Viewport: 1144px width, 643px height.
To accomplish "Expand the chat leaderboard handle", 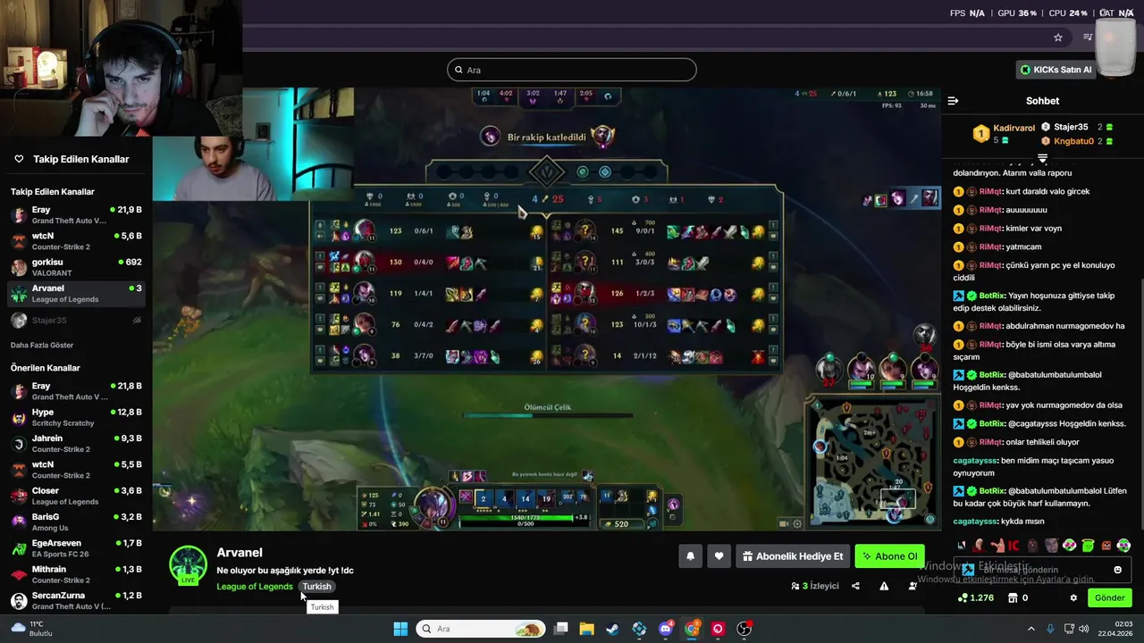I will coord(1042,158).
